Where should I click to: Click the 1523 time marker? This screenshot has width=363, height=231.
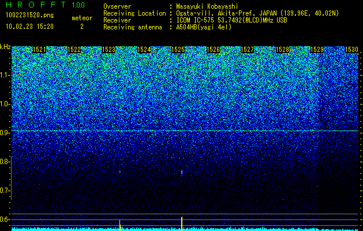point(109,50)
